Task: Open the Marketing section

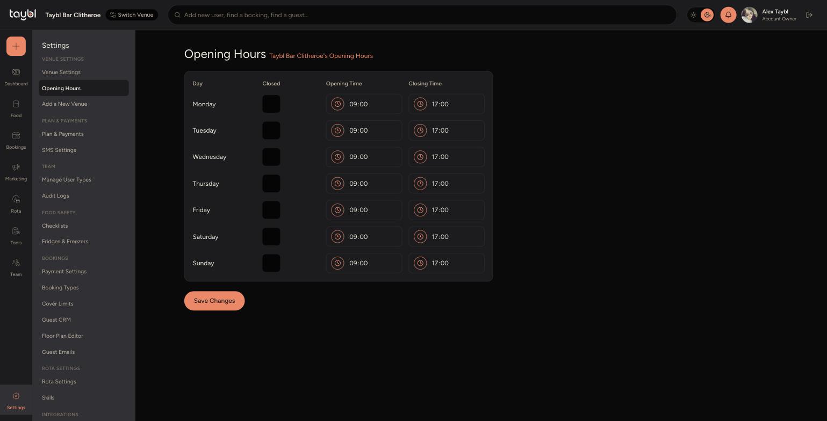Action: pyautogui.click(x=16, y=172)
